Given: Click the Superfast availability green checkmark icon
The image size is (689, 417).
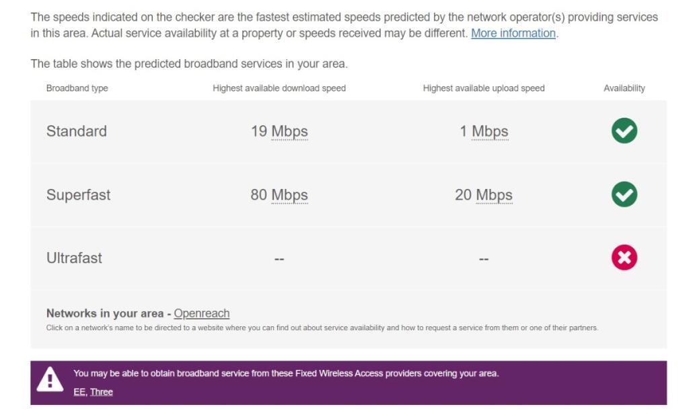Looking at the screenshot, I should 624,194.
